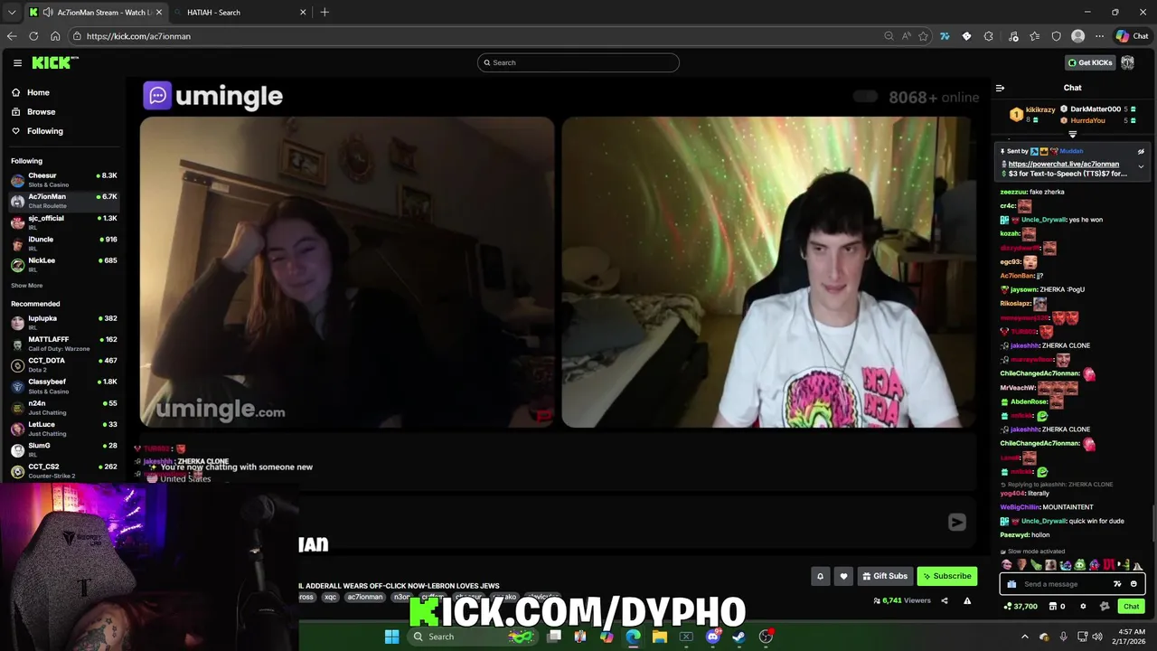Open the CCT_DOTA recommended channel
The width and height of the screenshot is (1157, 651).
tap(63, 364)
